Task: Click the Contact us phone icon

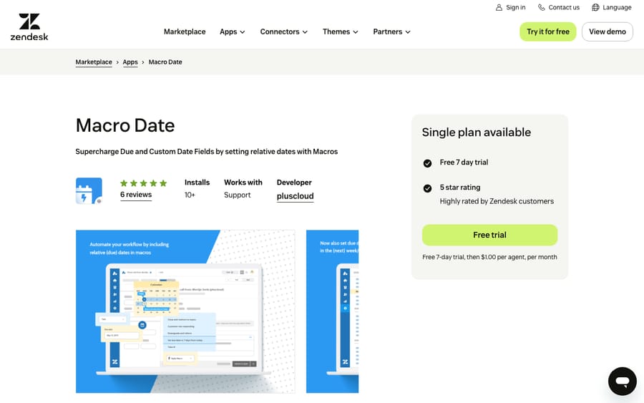Action: pyautogui.click(x=542, y=7)
